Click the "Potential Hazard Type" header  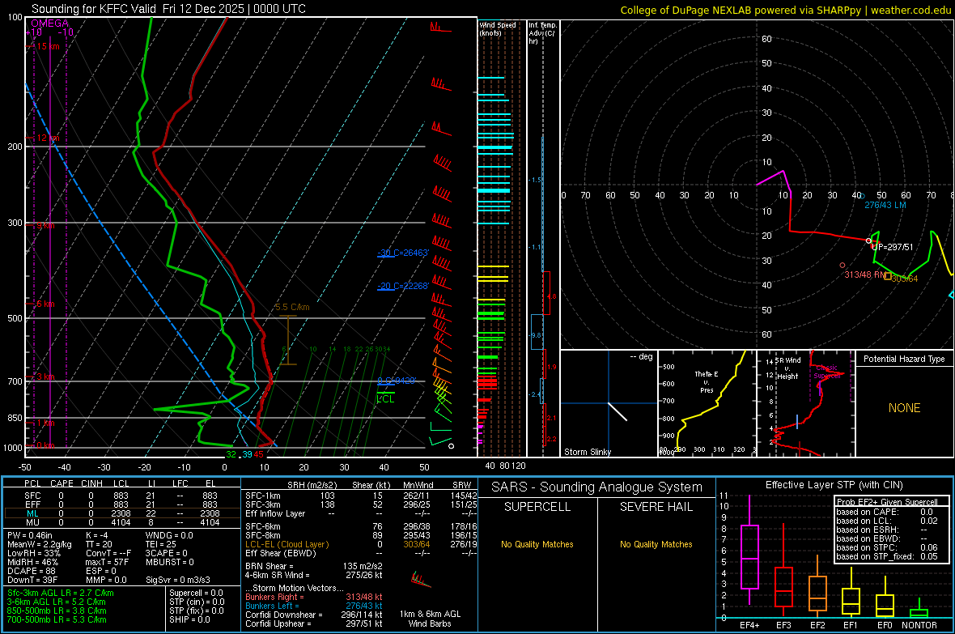click(905, 359)
